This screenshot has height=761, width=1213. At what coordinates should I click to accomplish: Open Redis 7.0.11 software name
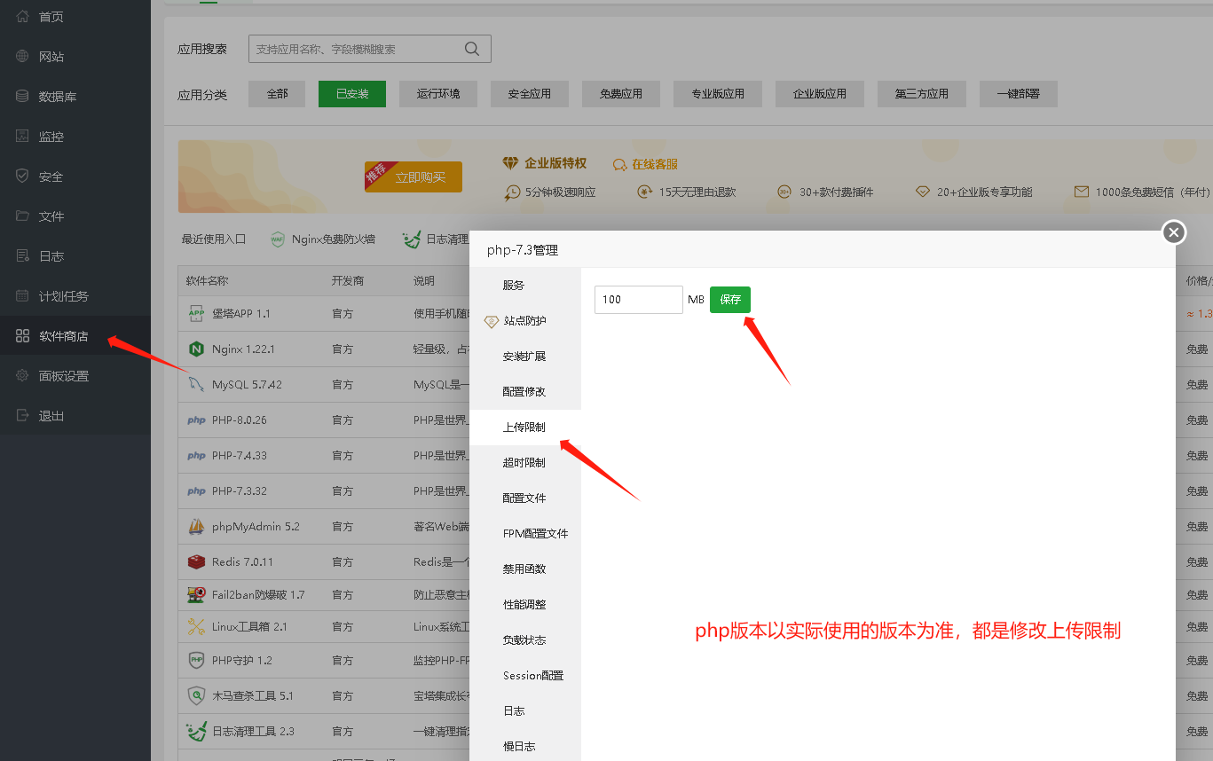(x=242, y=562)
